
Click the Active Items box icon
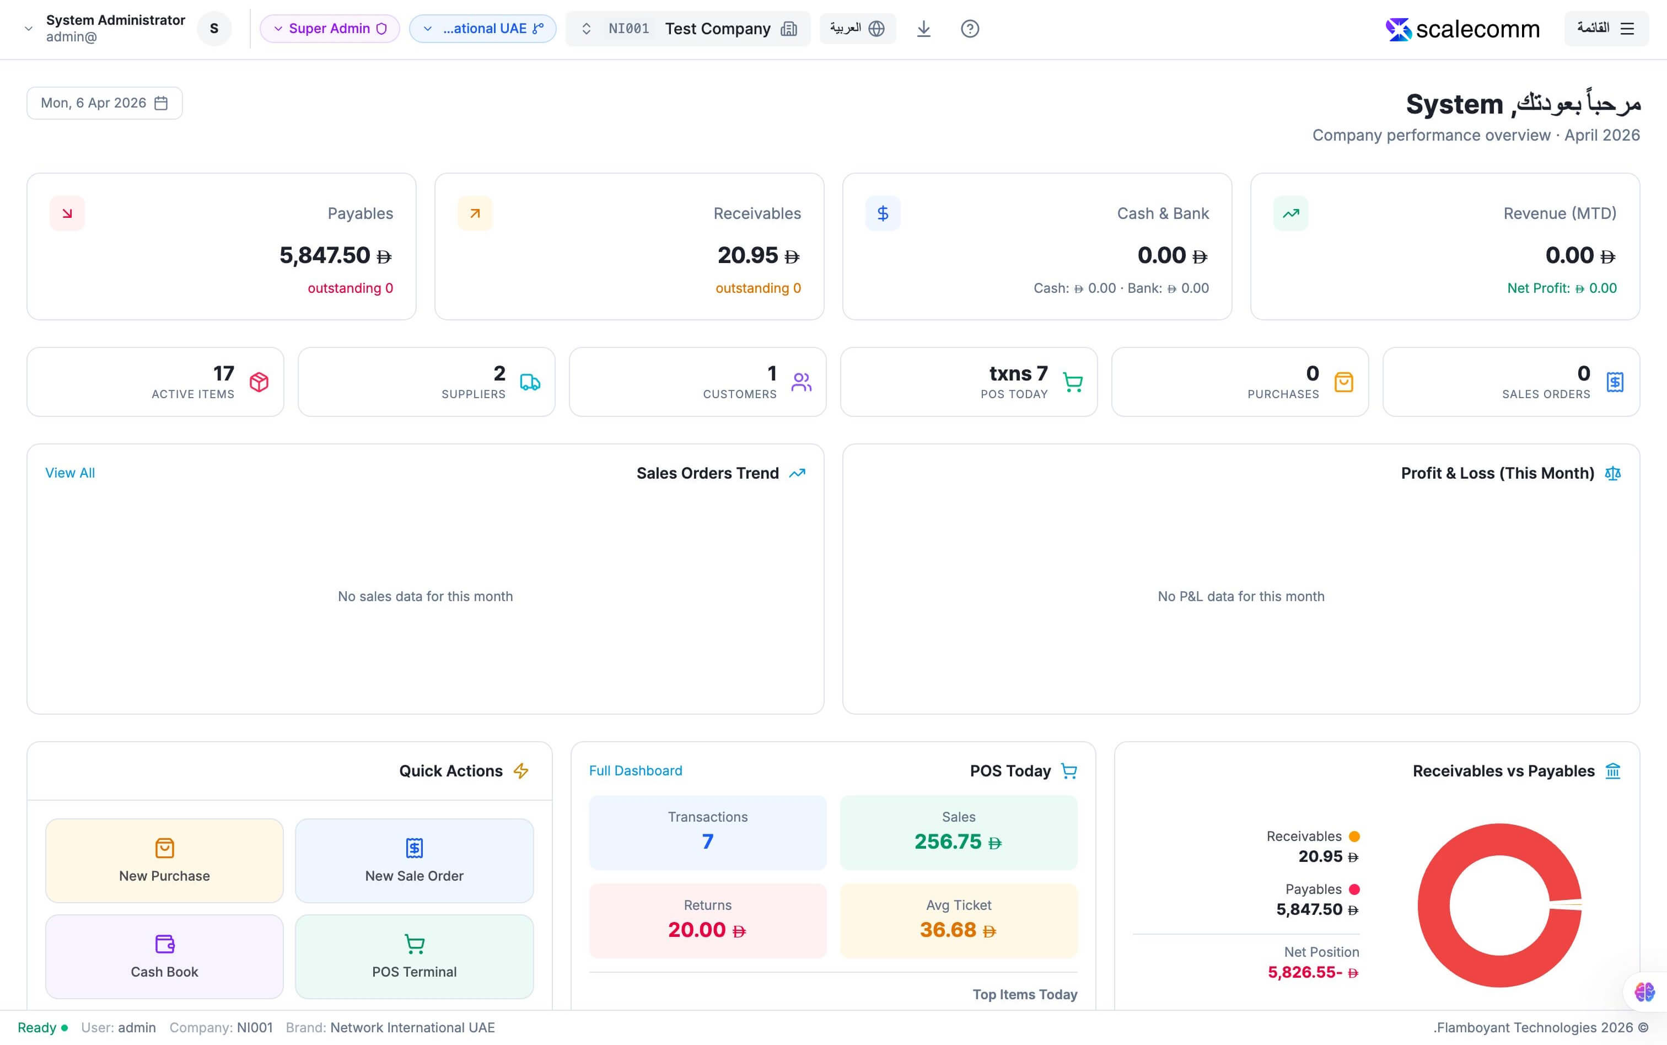click(x=259, y=382)
